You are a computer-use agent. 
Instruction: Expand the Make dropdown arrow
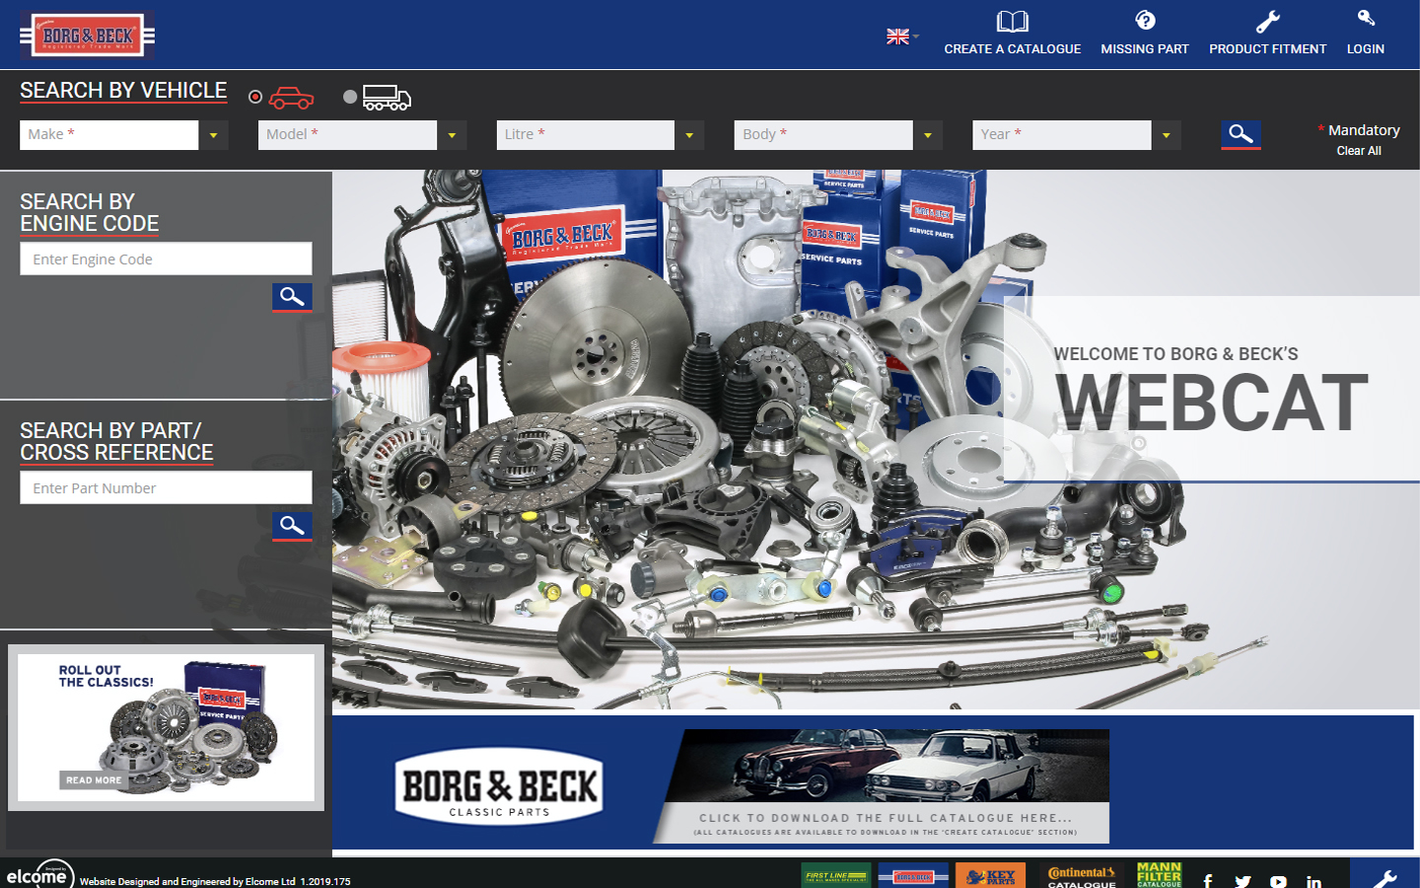tap(214, 135)
